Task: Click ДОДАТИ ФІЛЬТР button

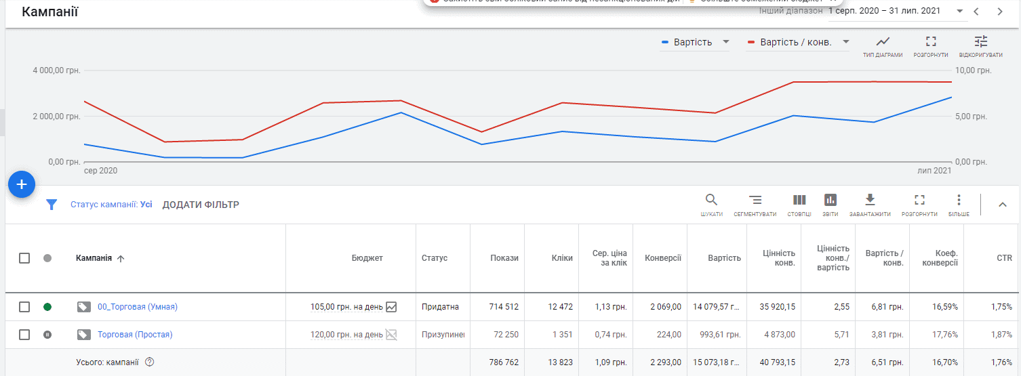Action: point(201,205)
